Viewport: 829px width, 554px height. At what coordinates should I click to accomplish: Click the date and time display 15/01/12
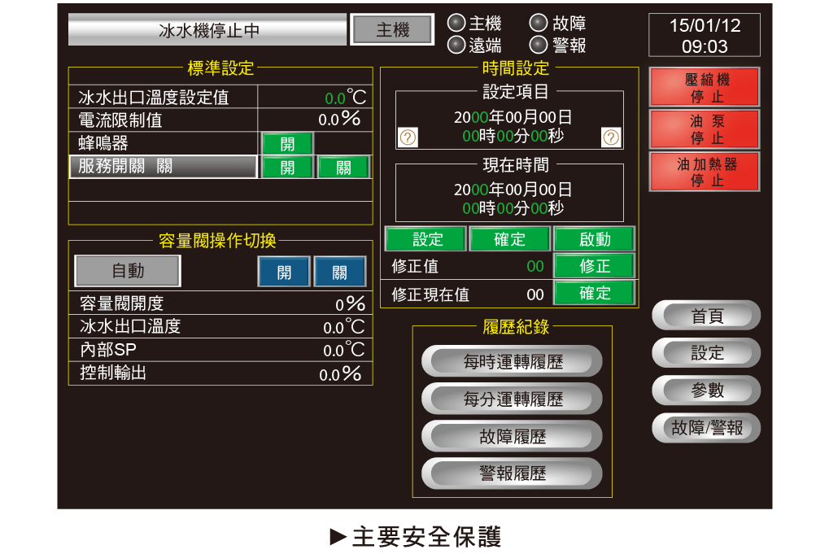pyautogui.click(x=705, y=36)
